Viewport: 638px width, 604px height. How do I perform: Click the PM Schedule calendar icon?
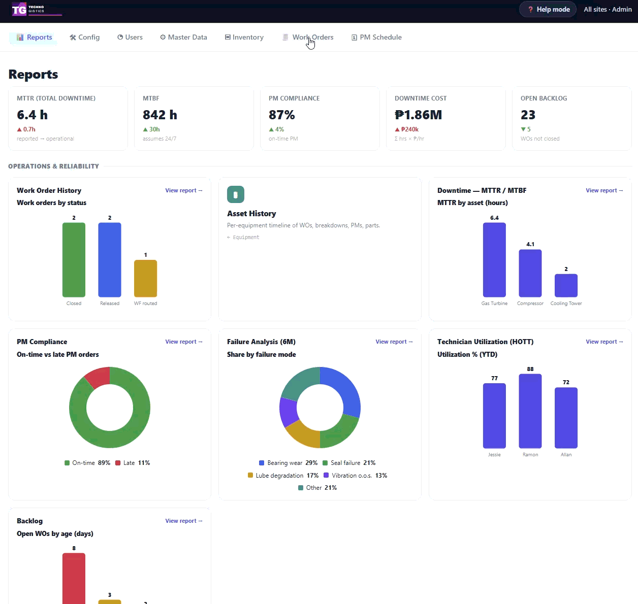(354, 38)
